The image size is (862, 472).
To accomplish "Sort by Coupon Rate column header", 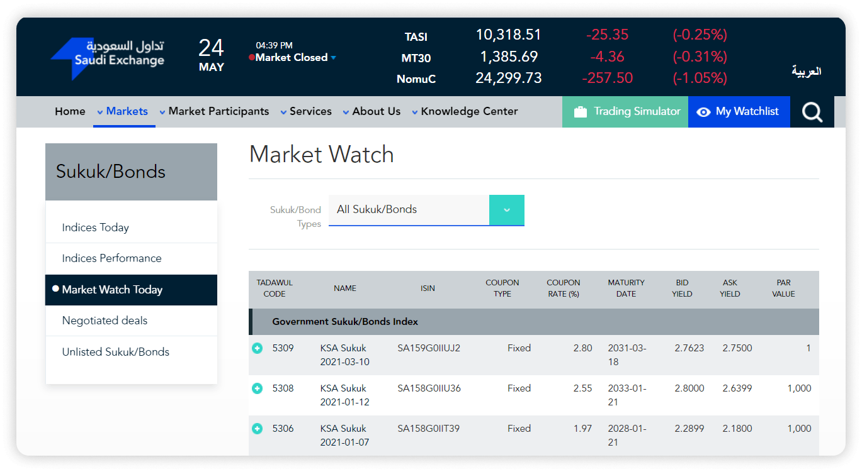I will click(x=563, y=288).
